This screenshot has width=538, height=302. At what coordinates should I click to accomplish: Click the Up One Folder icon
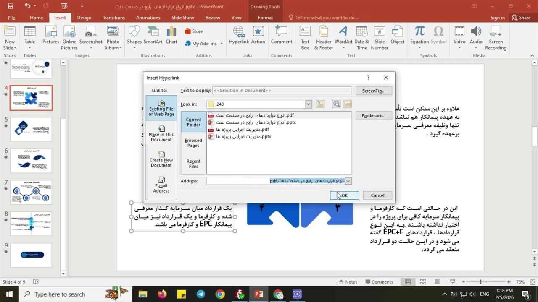pos(320,104)
